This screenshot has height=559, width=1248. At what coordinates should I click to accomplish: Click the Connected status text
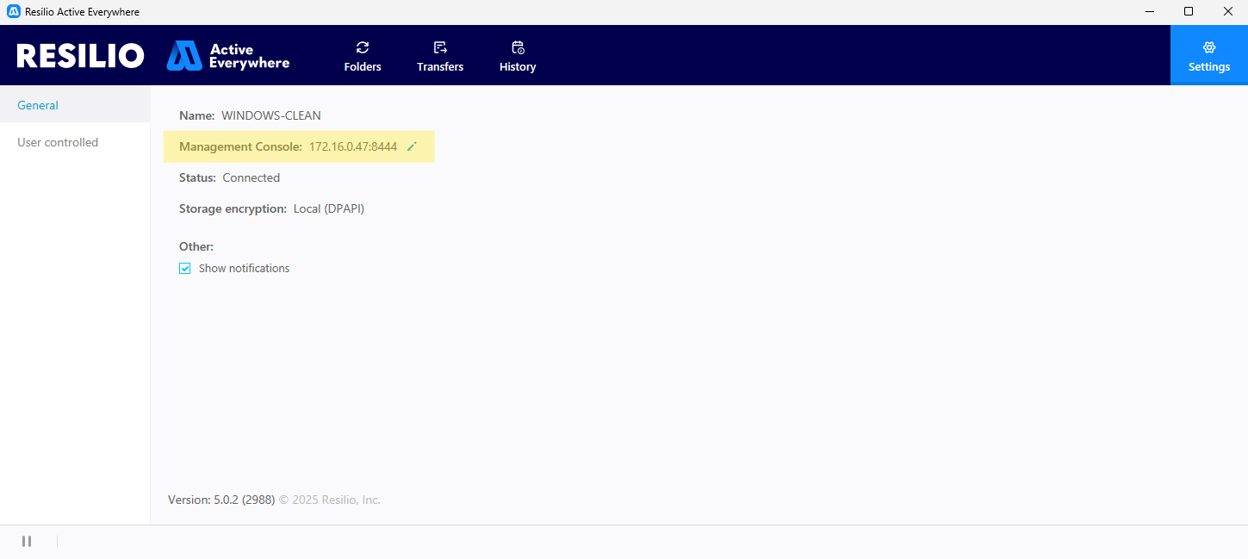[251, 177]
